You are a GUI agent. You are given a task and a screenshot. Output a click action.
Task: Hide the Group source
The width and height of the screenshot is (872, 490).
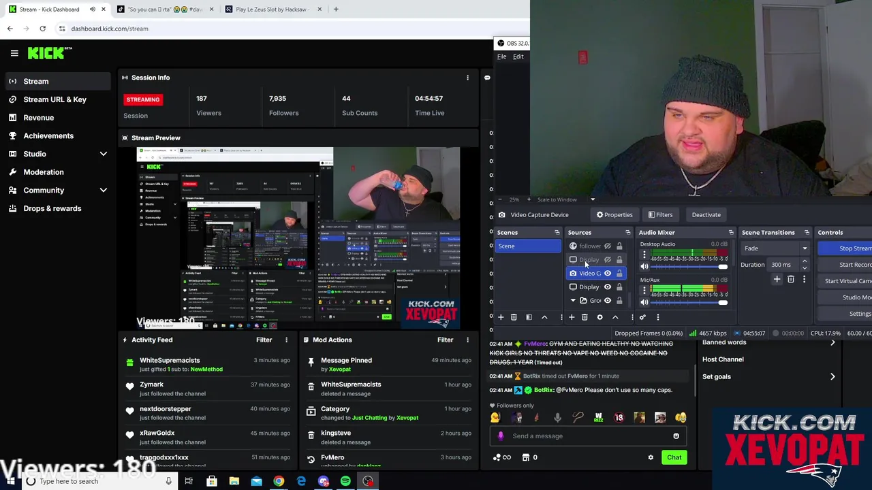(x=608, y=301)
